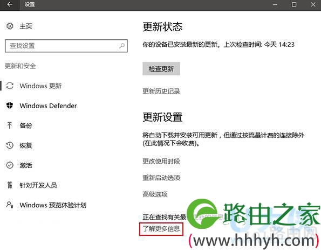This screenshot has height=252, width=321.
Task: Open 更改使用时段 link
Action: [x=161, y=161]
